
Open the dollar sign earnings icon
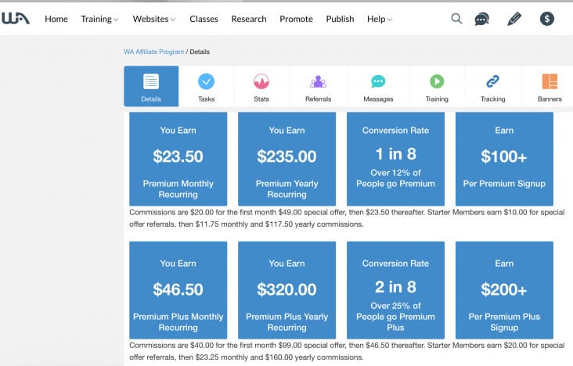546,19
